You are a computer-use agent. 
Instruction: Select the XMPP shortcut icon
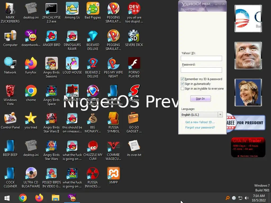coord(113,176)
